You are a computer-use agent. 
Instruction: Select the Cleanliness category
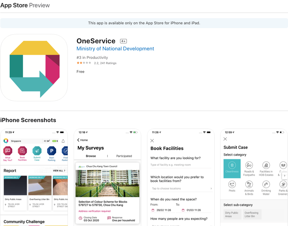click(x=232, y=169)
